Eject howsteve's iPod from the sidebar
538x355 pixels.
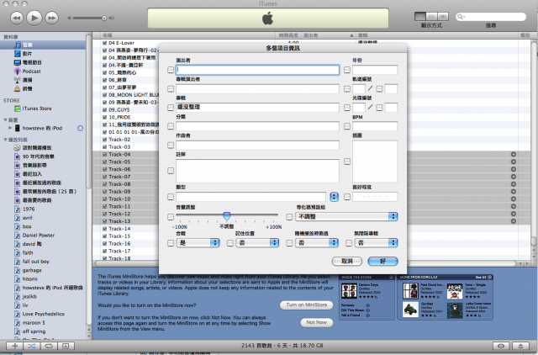[80, 127]
